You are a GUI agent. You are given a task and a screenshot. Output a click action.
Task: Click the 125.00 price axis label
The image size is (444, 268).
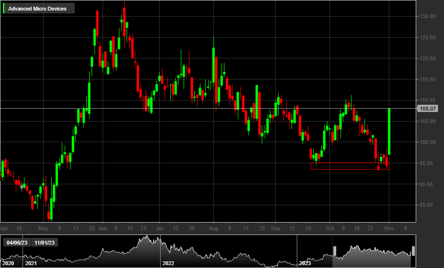pos(428,37)
